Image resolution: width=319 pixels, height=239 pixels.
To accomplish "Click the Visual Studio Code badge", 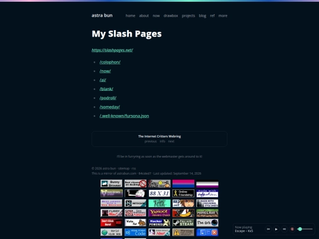I will 135,233.
